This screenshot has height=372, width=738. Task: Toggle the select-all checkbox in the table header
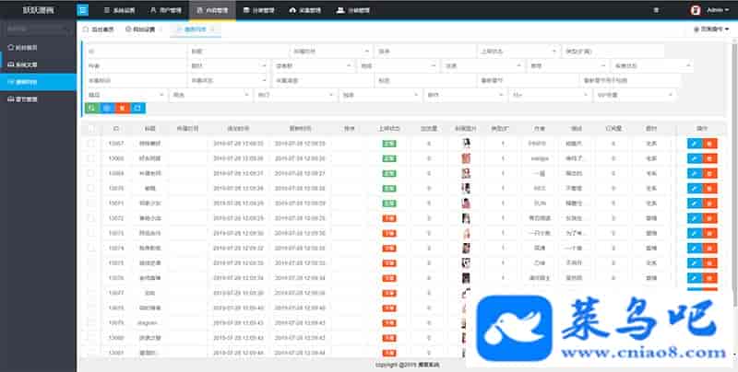90,129
